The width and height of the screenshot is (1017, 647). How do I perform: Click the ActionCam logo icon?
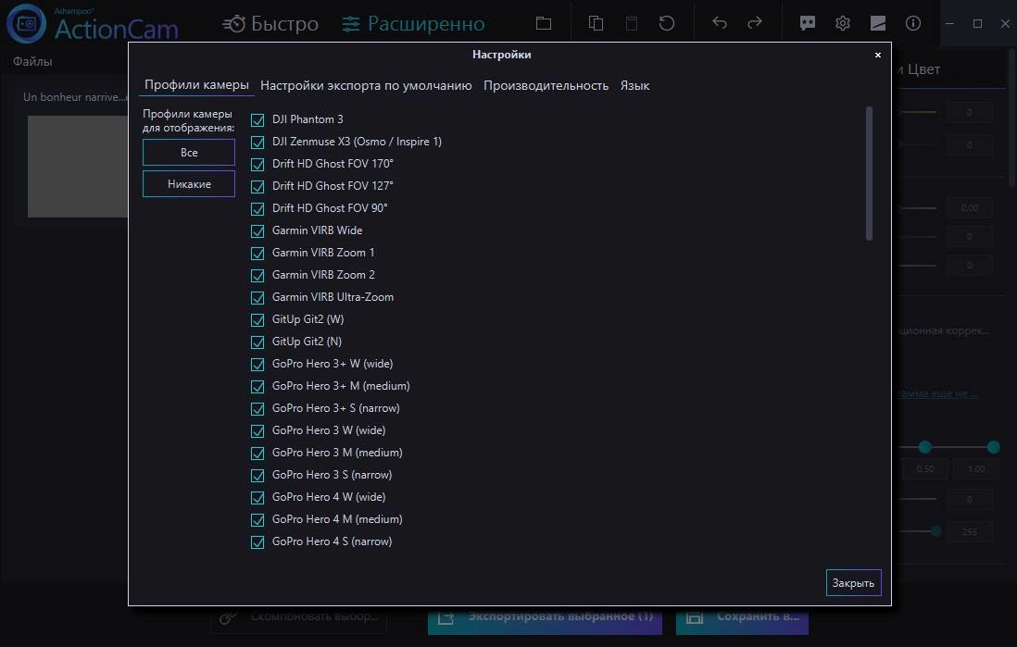point(27,23)
